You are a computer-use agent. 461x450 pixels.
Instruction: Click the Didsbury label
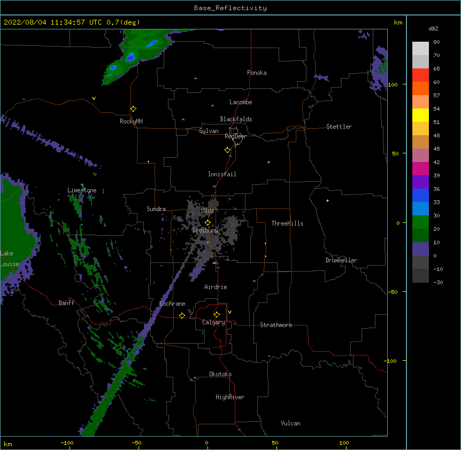click(205, 230)
